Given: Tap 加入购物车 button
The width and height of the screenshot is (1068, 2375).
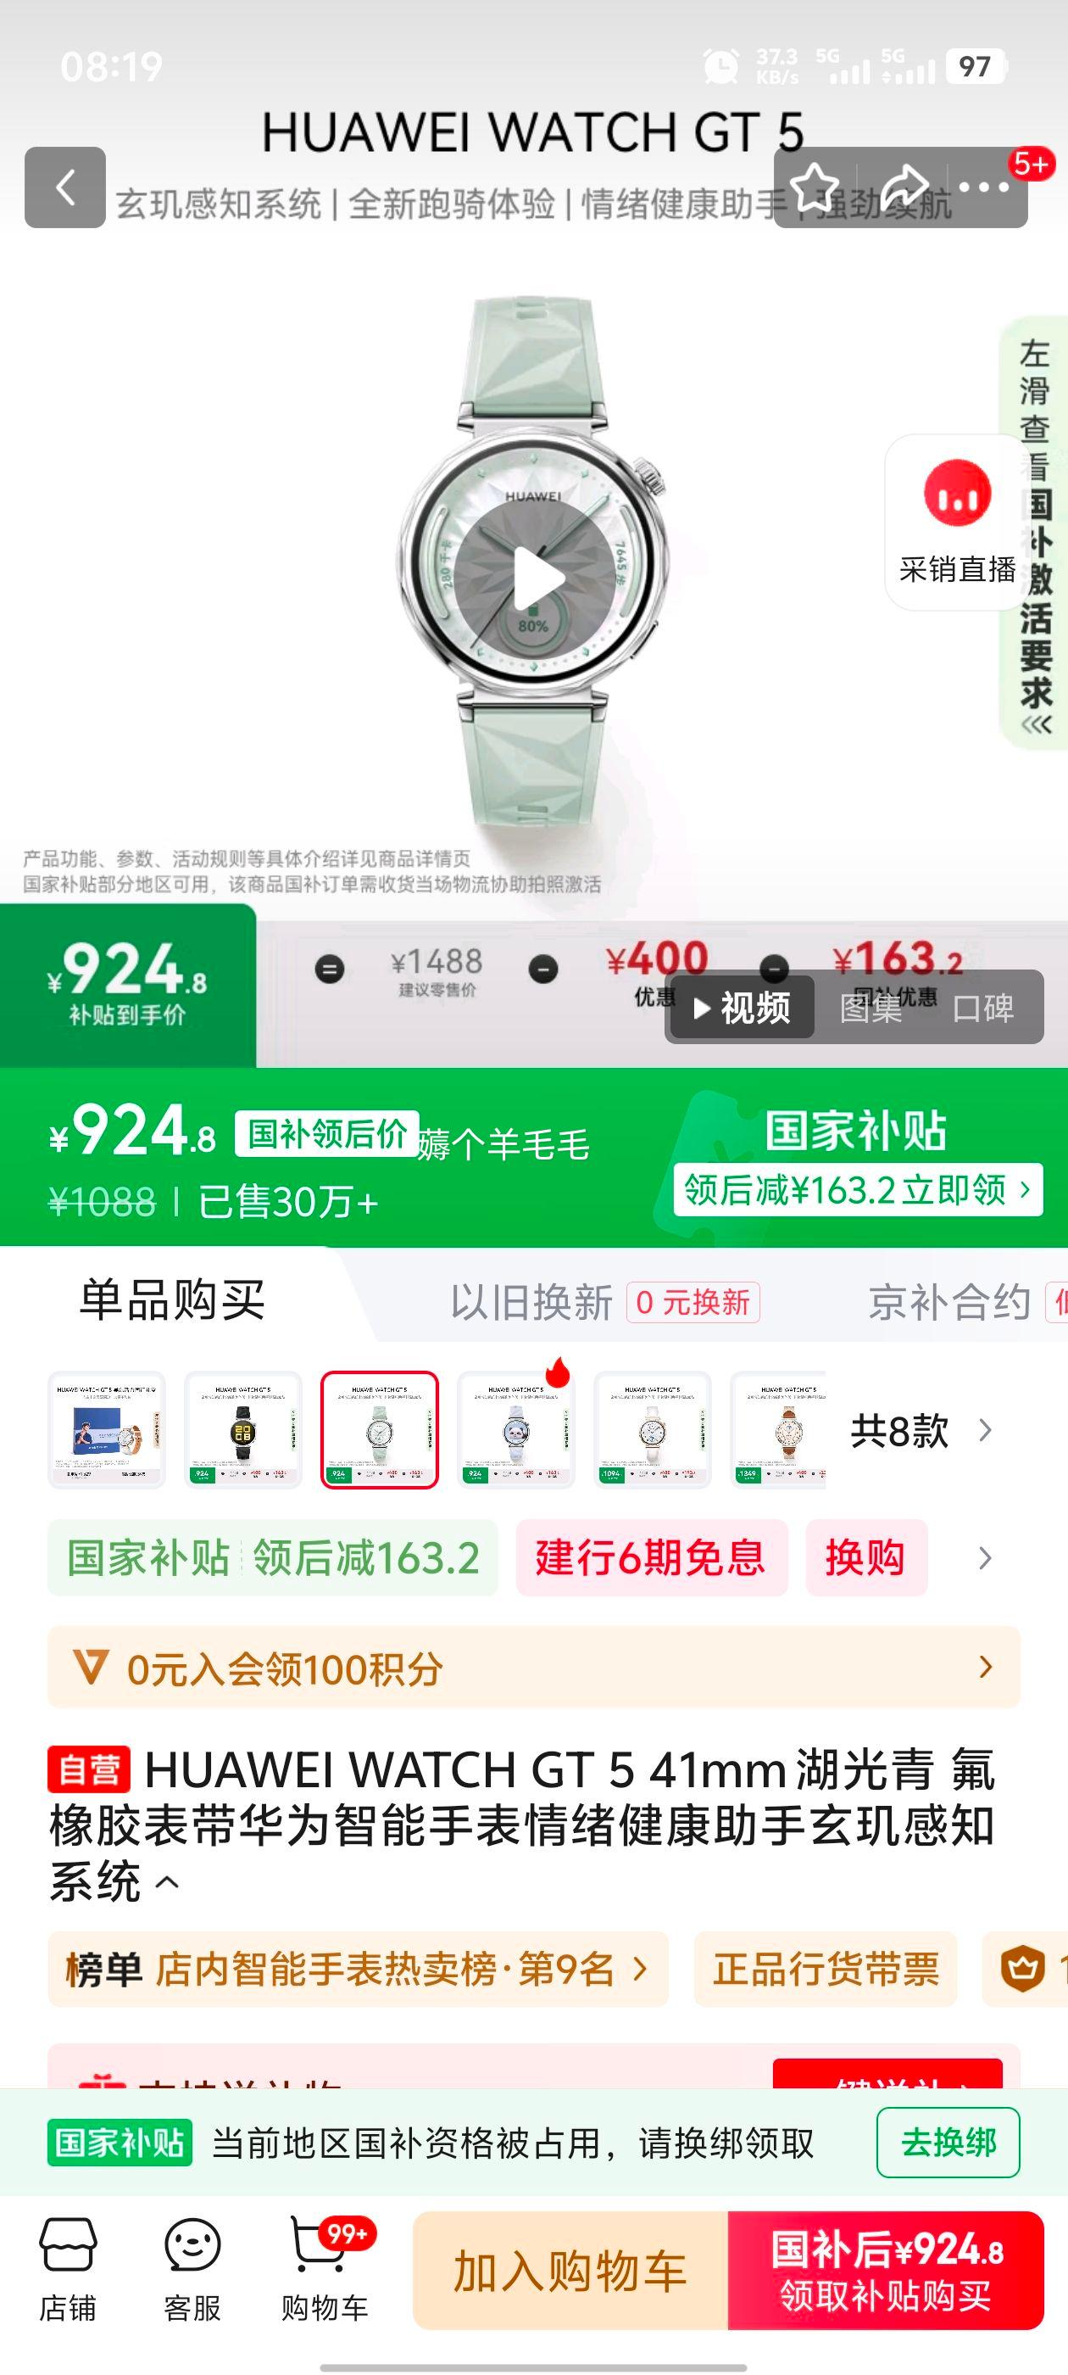Looking at the screenshot, I should (x=570, y=2270).
